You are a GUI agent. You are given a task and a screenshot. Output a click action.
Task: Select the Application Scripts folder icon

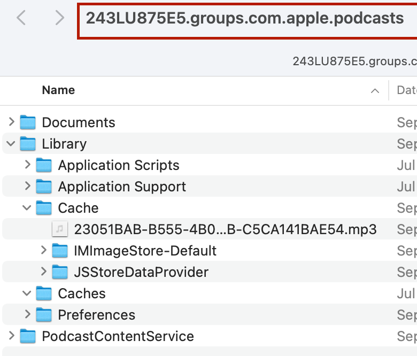pos(44,165)
